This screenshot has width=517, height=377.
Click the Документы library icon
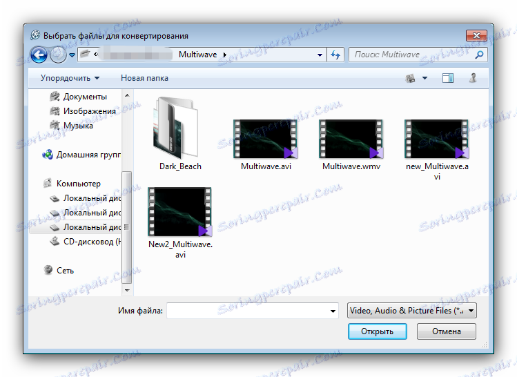coord(55,97)
